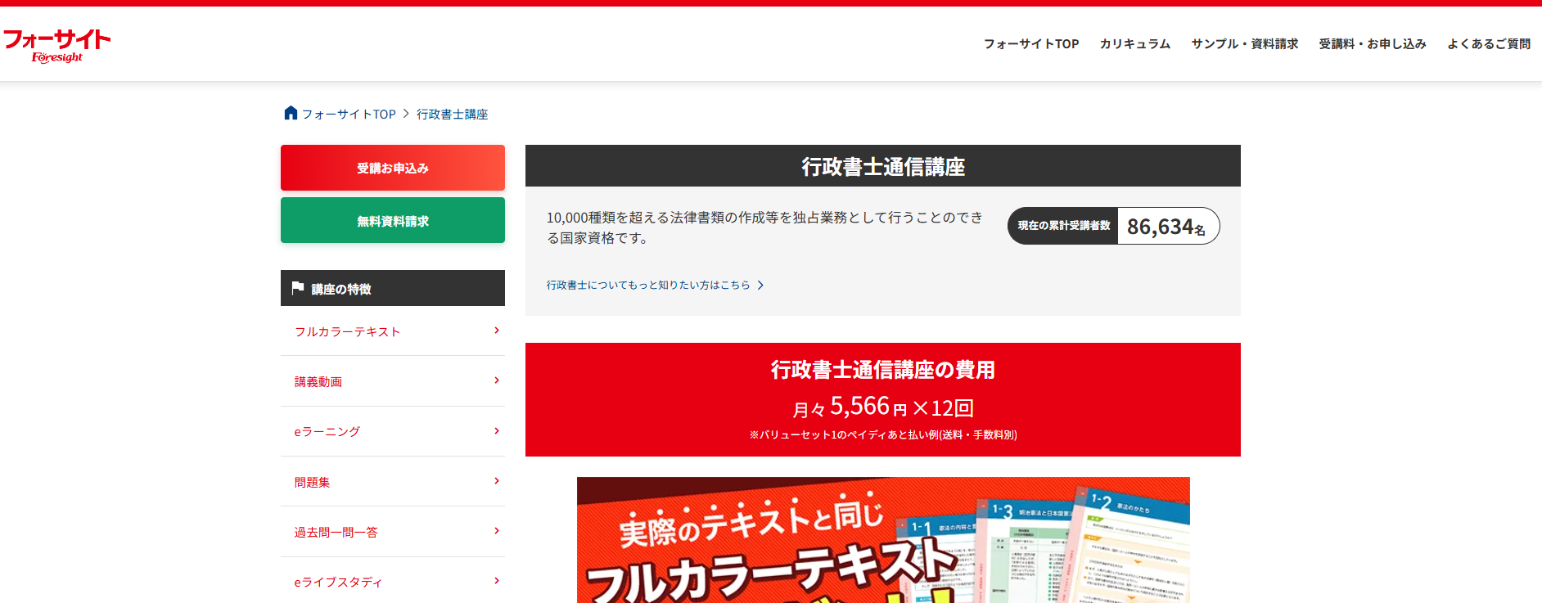This screenshot has width=1542, height=603.
Task: Click the 月々5,566円×12回 price text
Action: tap(883, 407)
